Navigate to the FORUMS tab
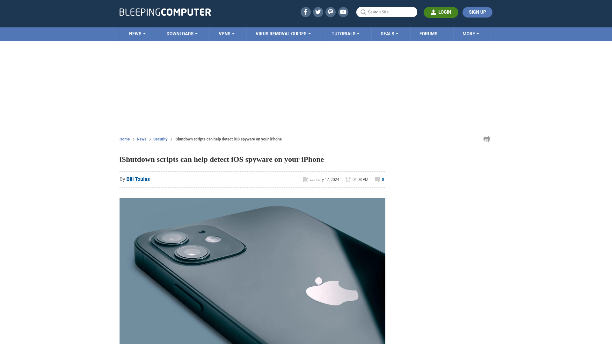The width and height of the screenshot is (612, 344). pos(428,33)
